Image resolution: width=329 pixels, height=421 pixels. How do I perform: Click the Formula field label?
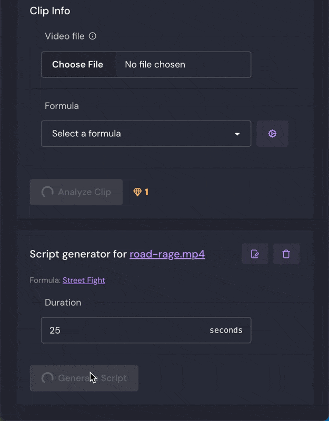(x=62, y=106)
